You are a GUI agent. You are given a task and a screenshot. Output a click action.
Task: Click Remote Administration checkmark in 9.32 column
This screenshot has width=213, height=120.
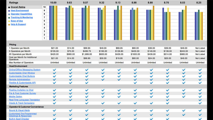click(x=103, y=79)
